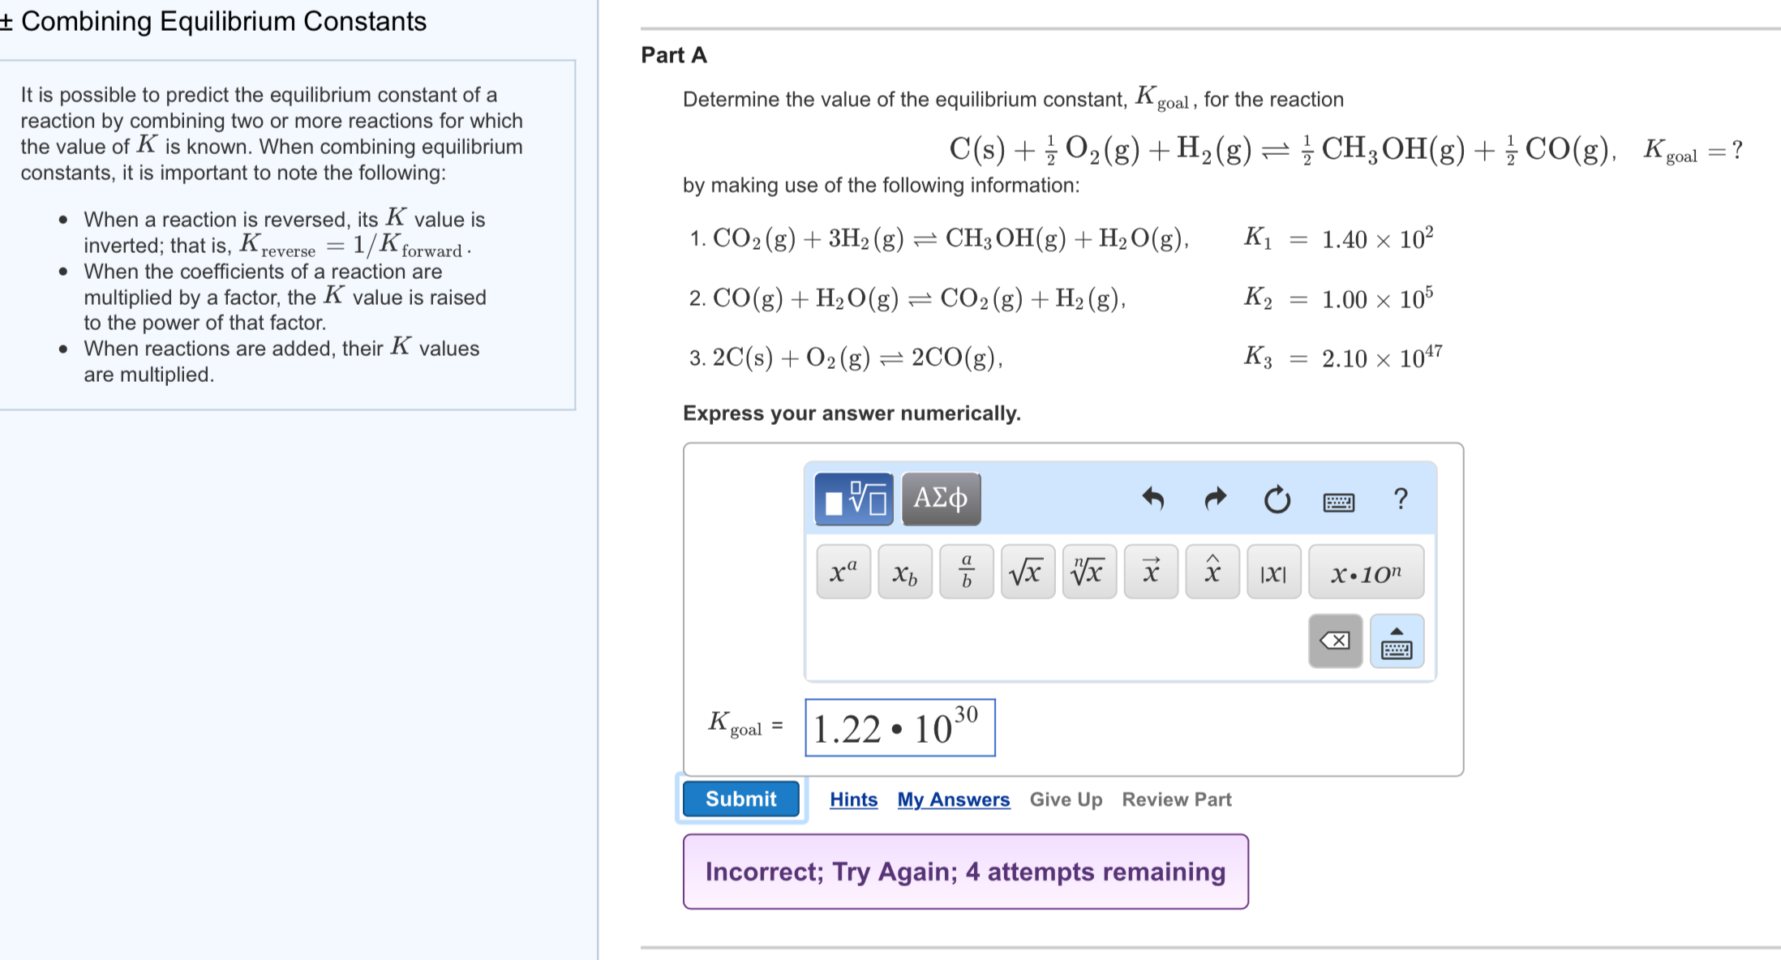1781x960 pixels.
Task: Click the redo arrow icon
Action: pos(1215,499)
